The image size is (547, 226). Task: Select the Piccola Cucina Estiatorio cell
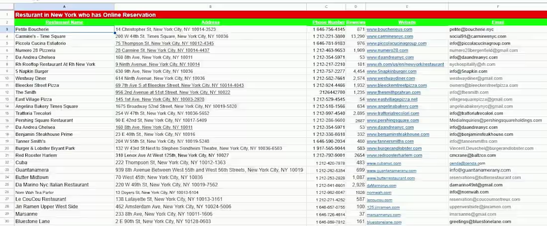pyautogui.click(x=64, y=44)
